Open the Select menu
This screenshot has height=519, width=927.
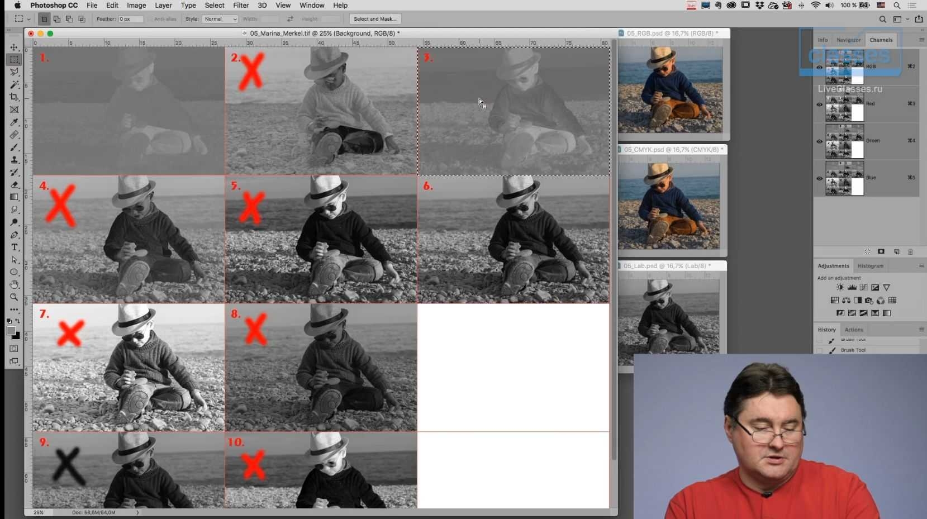pos(215,5)
